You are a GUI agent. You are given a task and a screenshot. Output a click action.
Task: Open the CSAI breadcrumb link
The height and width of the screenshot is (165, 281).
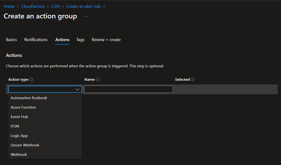(x=55, y=6)
